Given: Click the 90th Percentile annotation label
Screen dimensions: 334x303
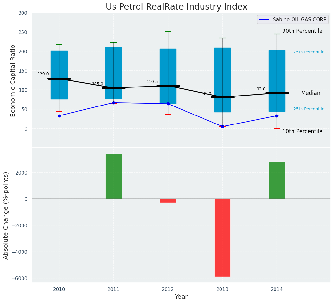Looking at the screenshot, I should click(x=302, y=31).
